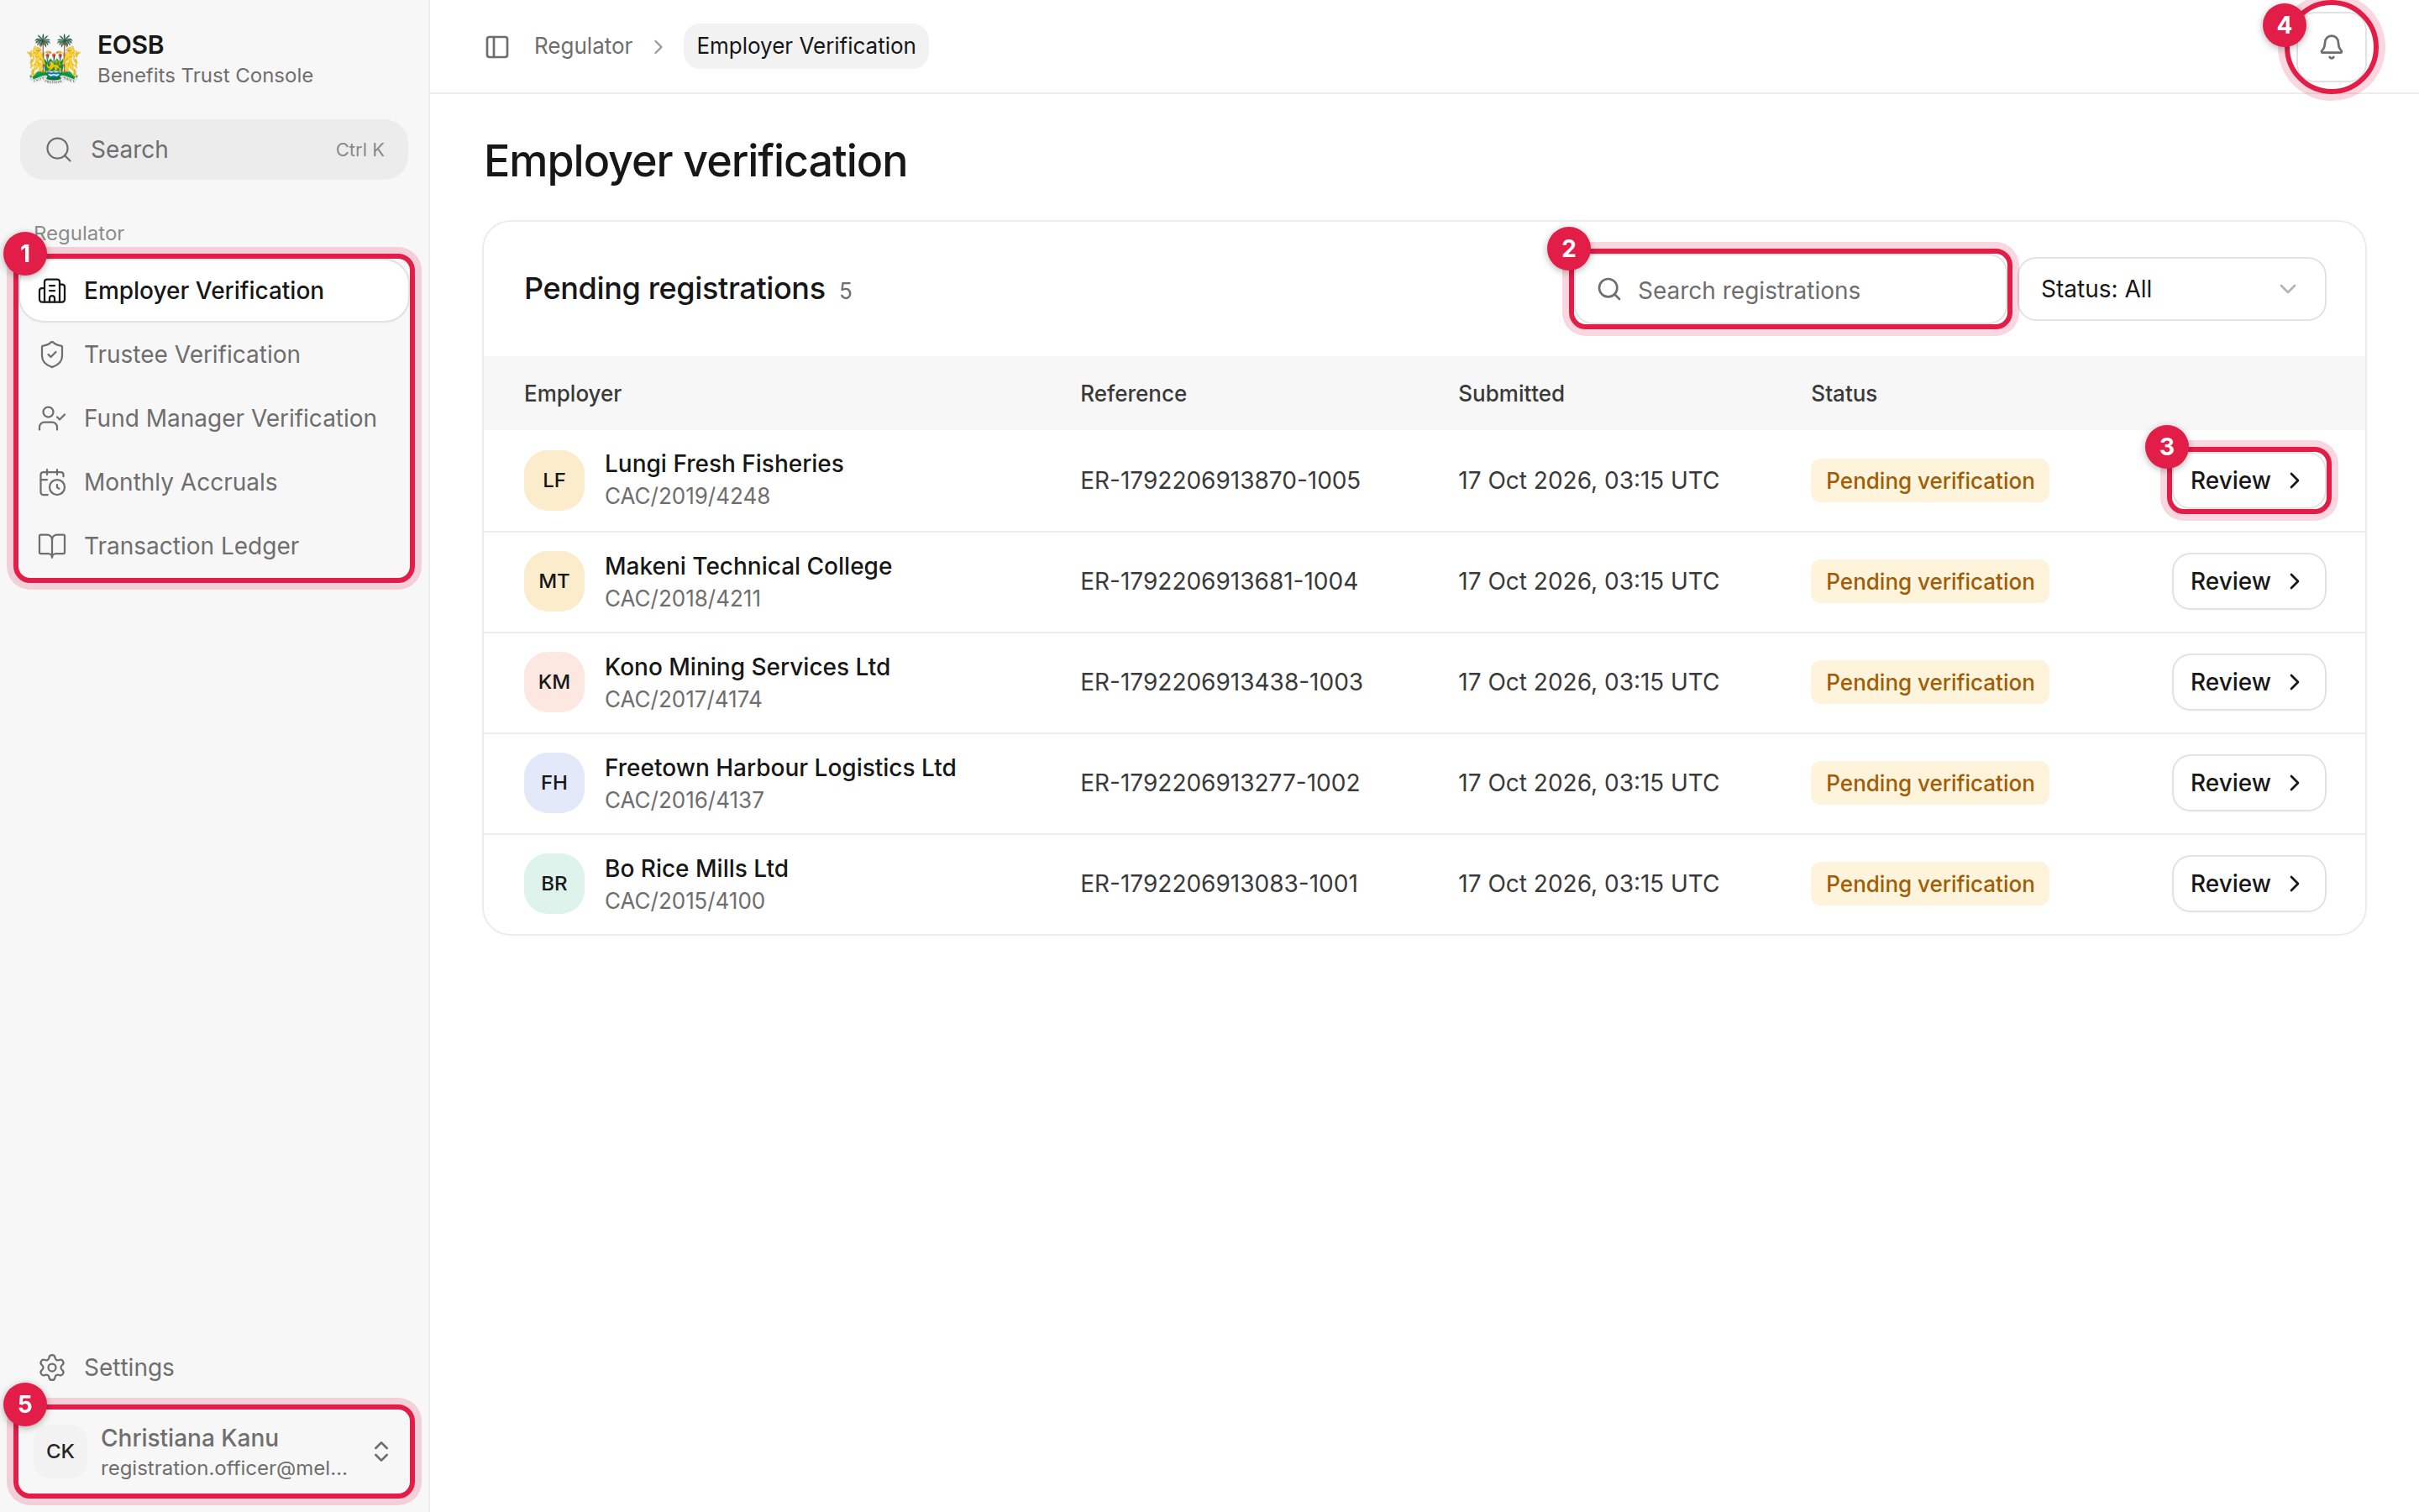Screen dimensions: 2419x1512
Task: Click the Submitted column header
Action: [x=1510, y=394]
